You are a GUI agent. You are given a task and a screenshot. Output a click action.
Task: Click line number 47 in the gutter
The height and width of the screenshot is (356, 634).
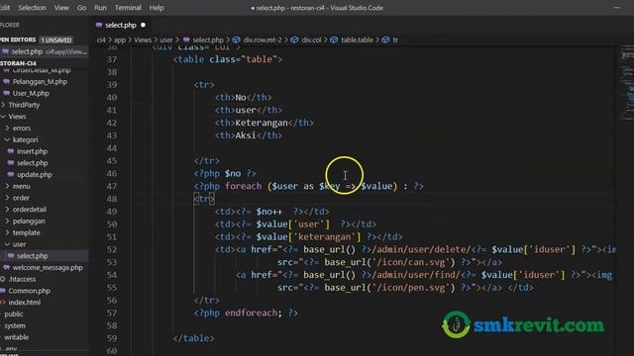pyautogui.click(x=112, y=187)
